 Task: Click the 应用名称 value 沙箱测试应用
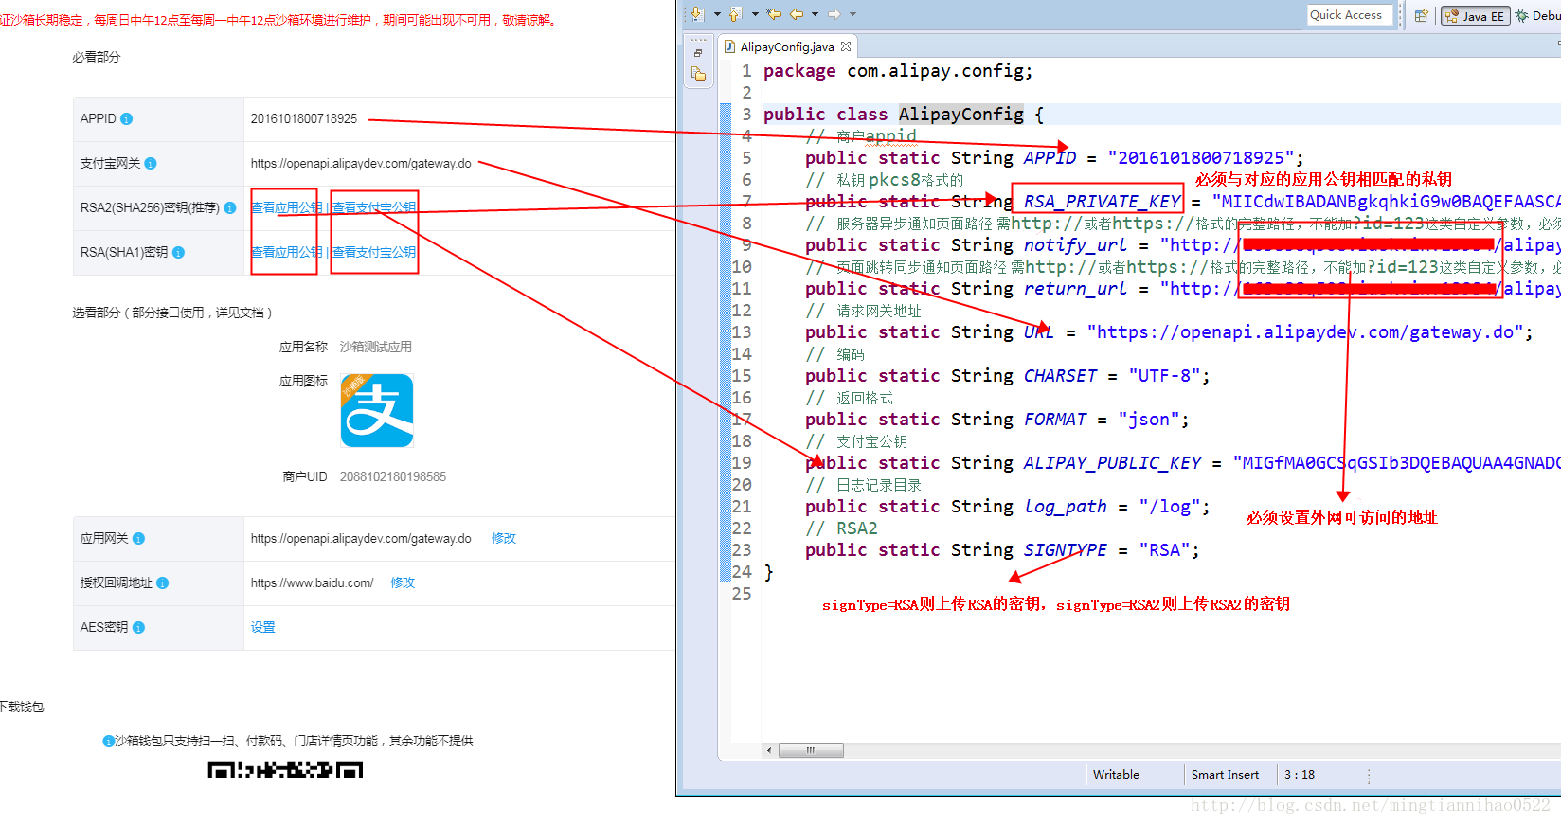tap(376, 347)
